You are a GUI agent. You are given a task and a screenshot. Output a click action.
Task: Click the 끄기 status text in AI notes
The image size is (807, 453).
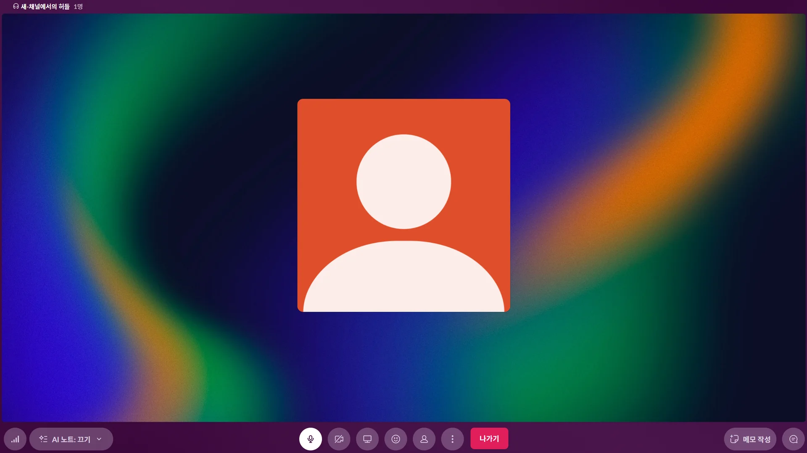click(x=84, y=439)
